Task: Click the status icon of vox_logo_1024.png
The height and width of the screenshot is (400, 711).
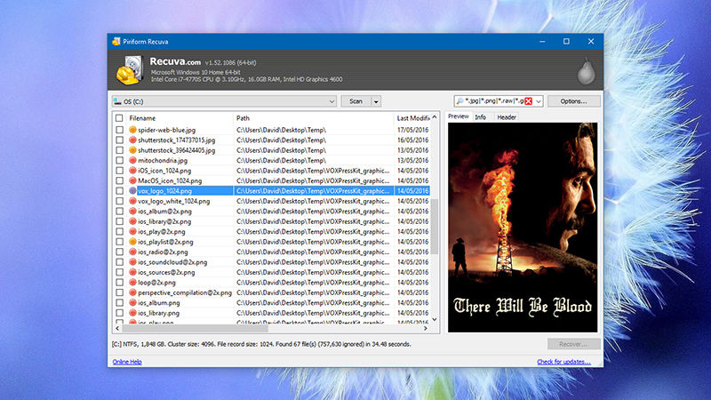Action: click(132, 190)
